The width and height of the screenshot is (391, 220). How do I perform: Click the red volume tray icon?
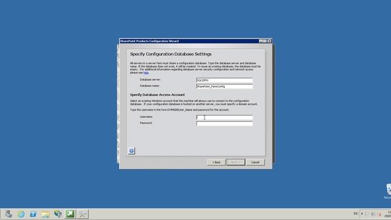click(379, 214)
